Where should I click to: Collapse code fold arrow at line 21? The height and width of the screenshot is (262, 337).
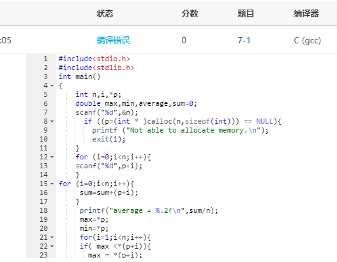click(x=52, y=237)
